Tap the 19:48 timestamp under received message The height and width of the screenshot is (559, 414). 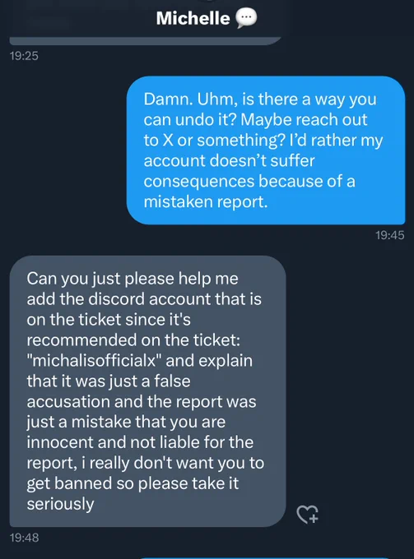[x=24, y=538]
